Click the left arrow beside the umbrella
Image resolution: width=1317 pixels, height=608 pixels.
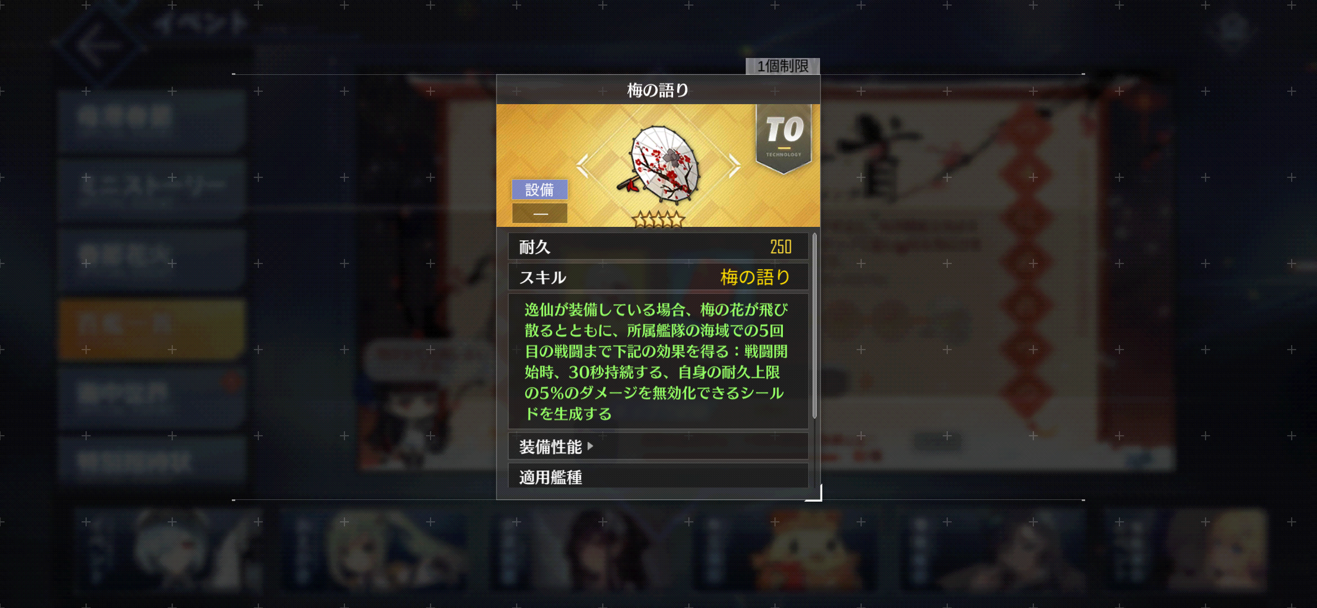[583, 166]
